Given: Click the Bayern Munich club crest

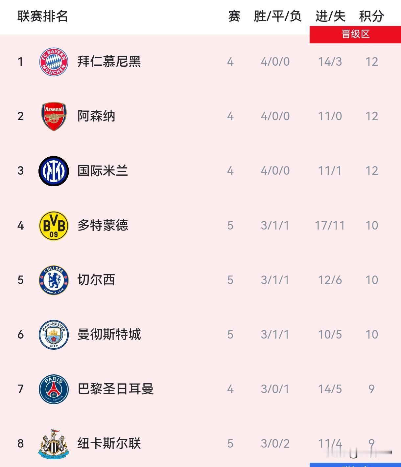Looking at the screenshot, I should pyautogui.click(x=54, y=62).
